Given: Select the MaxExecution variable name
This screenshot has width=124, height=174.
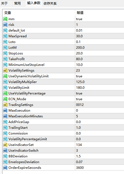Looking at the screenshot, I should coord(19,111).
